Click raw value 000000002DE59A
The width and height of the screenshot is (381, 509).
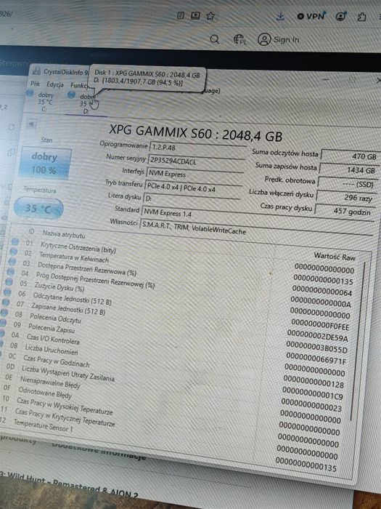coord(318,336)
